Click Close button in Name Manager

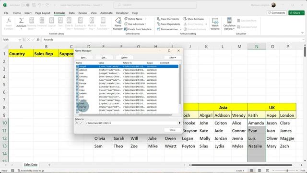173,130
